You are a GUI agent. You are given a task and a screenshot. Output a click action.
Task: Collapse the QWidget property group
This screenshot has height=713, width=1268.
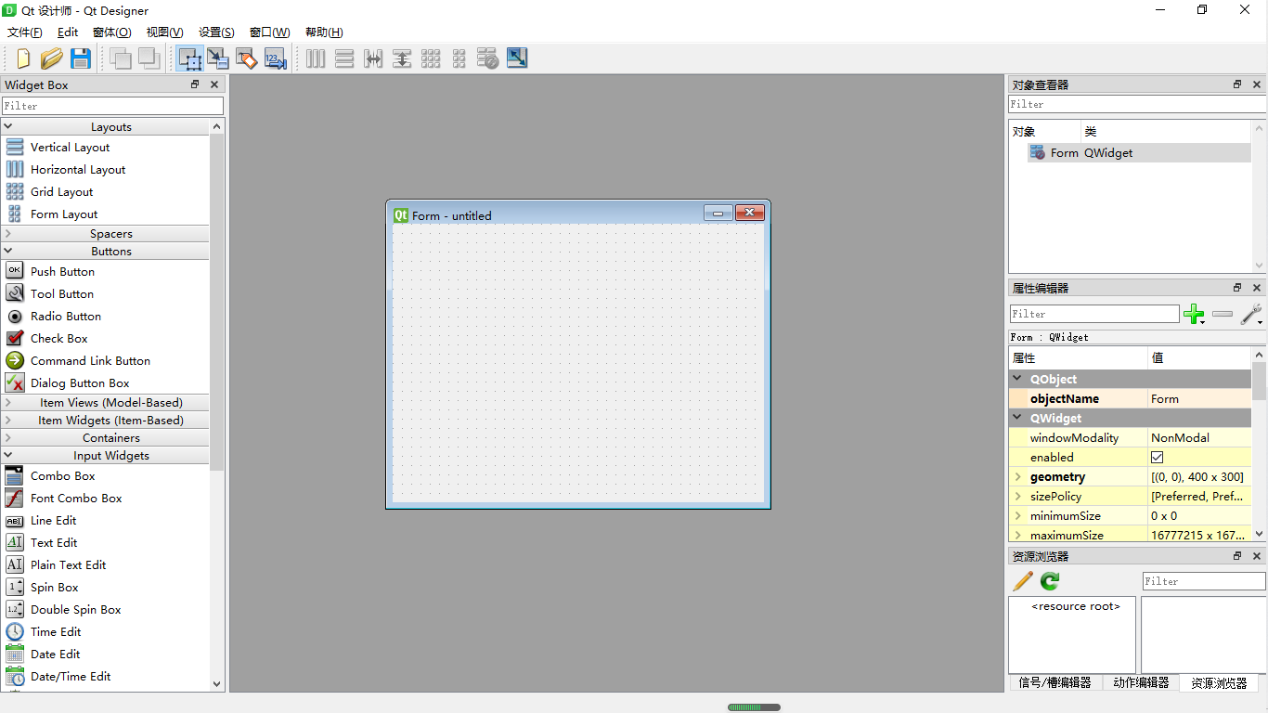[1018, 418]
